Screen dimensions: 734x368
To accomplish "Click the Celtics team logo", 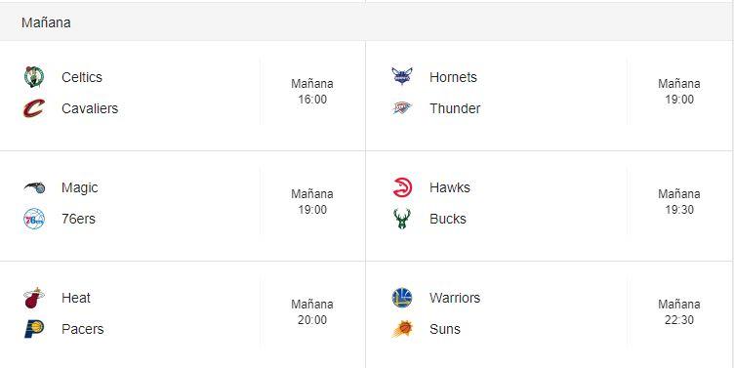I will click(x=34, y=77).
